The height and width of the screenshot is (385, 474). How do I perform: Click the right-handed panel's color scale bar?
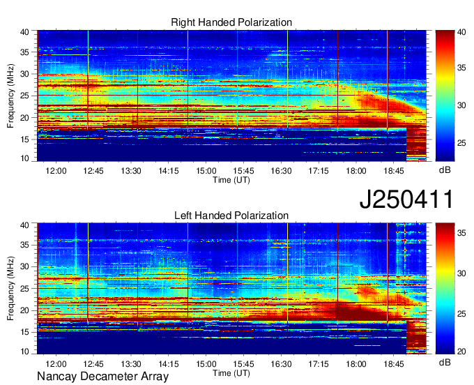pos(445,96)
